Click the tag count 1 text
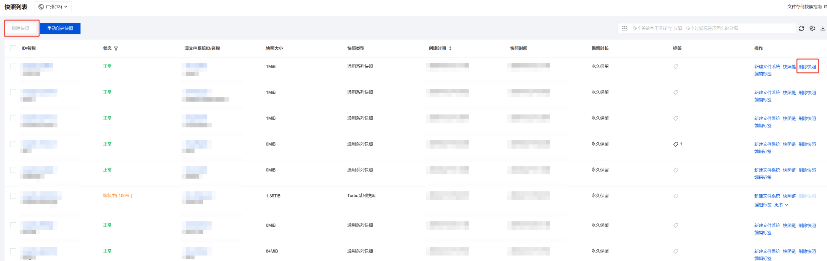 click(x=681, y=144)
